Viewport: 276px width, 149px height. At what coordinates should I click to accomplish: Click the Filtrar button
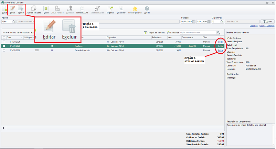point(267,21)
